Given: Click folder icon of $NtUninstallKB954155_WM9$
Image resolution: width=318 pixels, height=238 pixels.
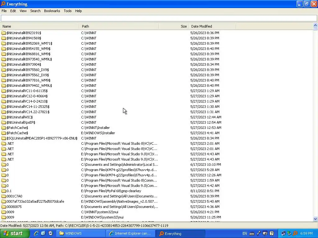Looking at the screenshot, I should [x=4, y=49].
